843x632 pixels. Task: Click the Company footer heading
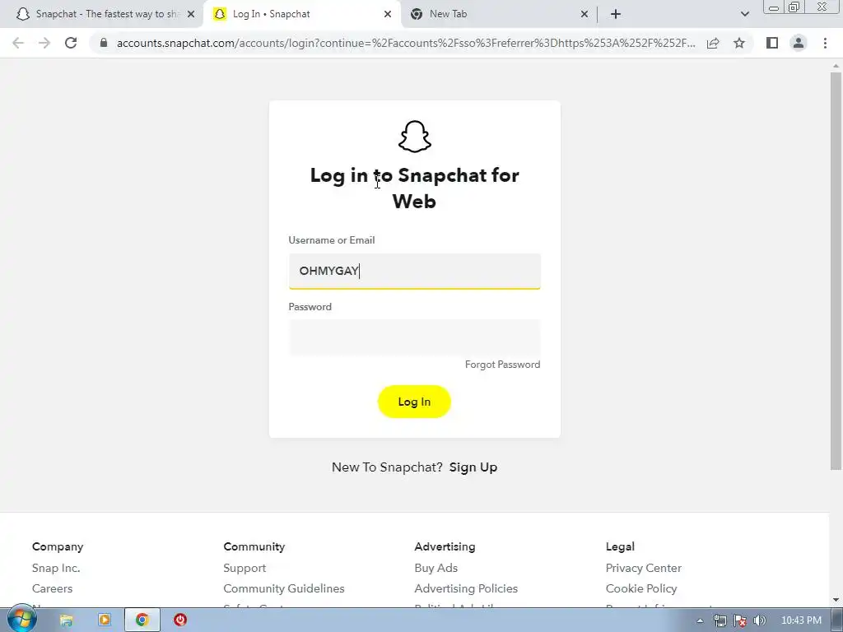coord(58,546)
